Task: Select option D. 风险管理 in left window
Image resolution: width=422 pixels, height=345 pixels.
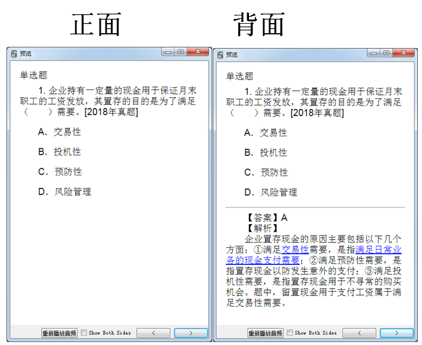Action: [65, 191]
